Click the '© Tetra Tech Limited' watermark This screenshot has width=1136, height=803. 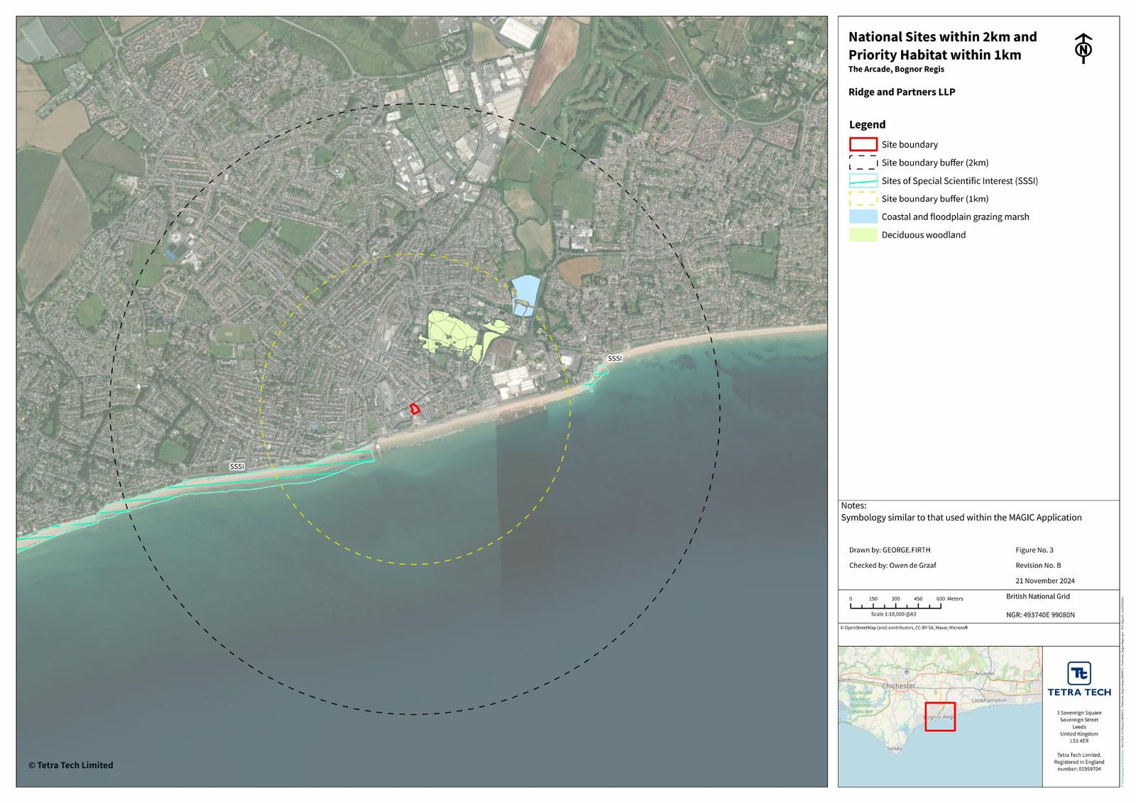(70, 765)
